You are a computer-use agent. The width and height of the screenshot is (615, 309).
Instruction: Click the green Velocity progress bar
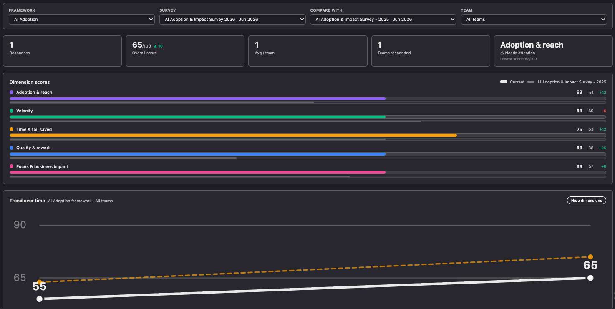point(197,117)
